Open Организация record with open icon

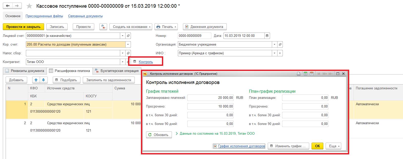click(280, 45)
